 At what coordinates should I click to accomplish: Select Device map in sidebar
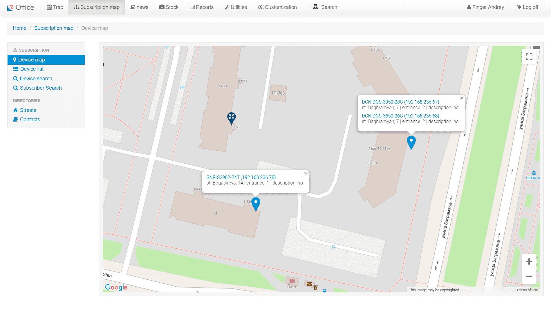pos(46,60)
